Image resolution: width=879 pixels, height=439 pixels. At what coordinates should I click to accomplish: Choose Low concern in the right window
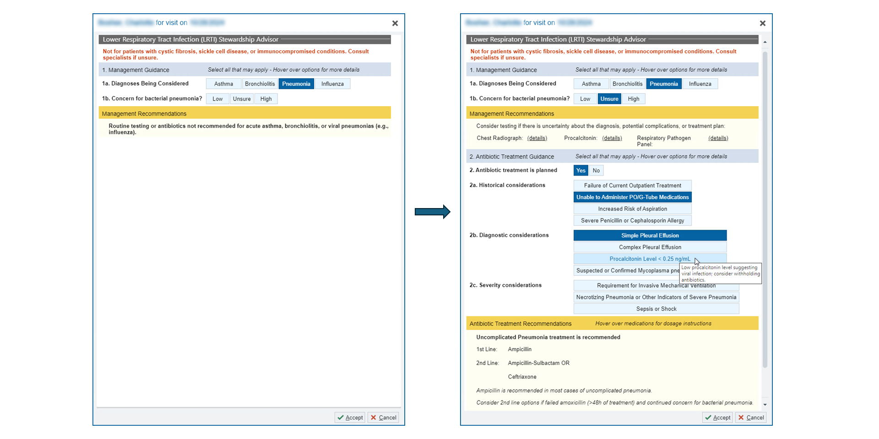[585, 99]
